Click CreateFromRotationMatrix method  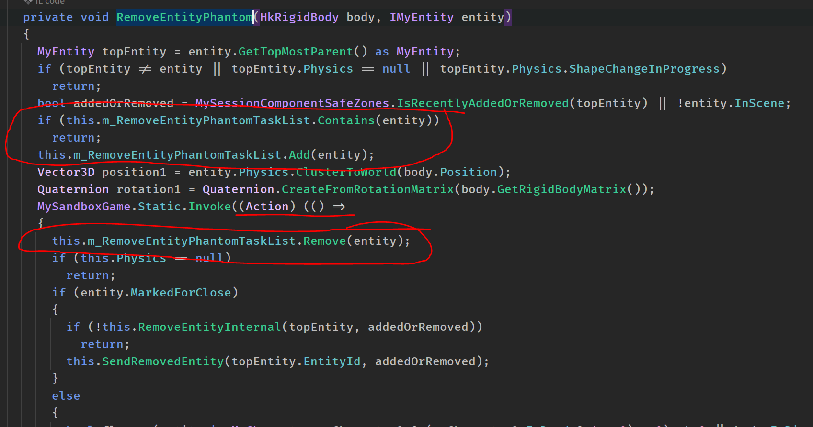[367, 189]
